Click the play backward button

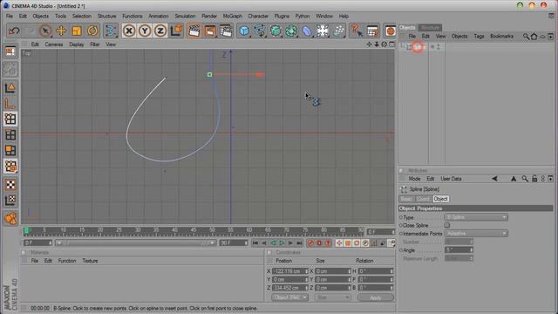273,242
